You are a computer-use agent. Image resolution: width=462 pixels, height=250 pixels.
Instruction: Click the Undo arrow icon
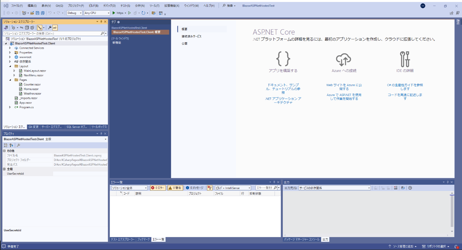50,13
